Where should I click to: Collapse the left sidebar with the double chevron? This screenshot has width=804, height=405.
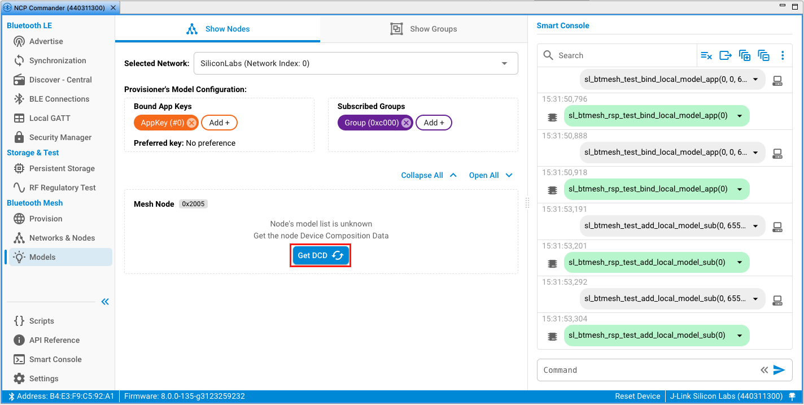pyautogui.click(x=105, y=302)
